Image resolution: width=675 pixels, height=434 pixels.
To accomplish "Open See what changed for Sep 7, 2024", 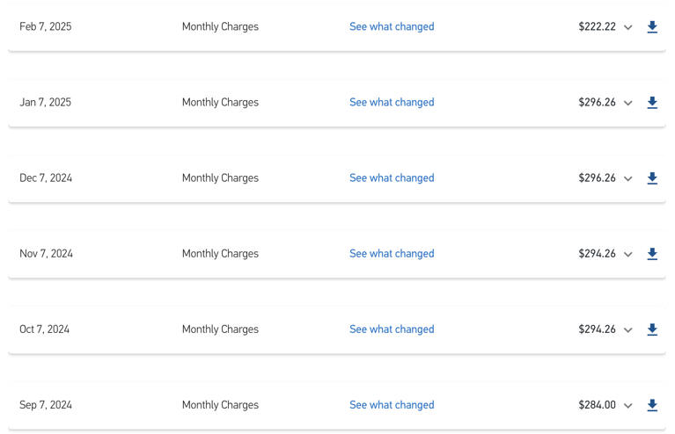I will 392,405.
